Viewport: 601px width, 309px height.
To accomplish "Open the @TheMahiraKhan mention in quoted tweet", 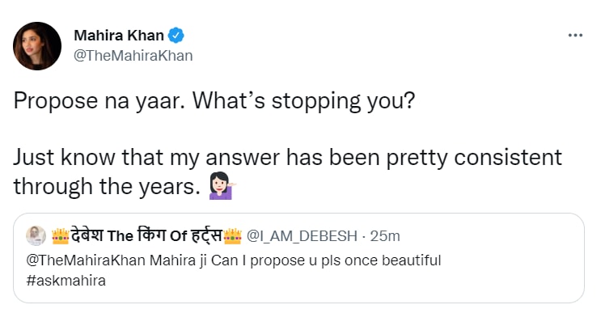I will coord(86,260).
